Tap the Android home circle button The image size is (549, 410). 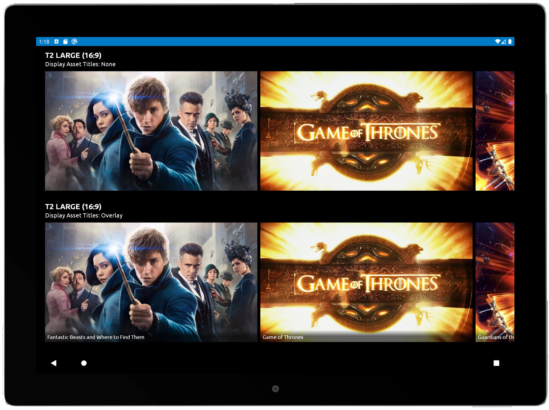pos(84,363)
